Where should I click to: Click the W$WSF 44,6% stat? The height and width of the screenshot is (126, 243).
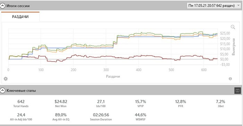click(x=140, y=117)
